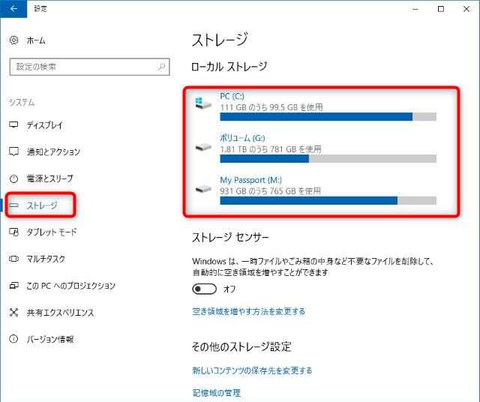Minimize the 設定 window
The width and height of the screenshot is (480, 402).
point(415,9)
